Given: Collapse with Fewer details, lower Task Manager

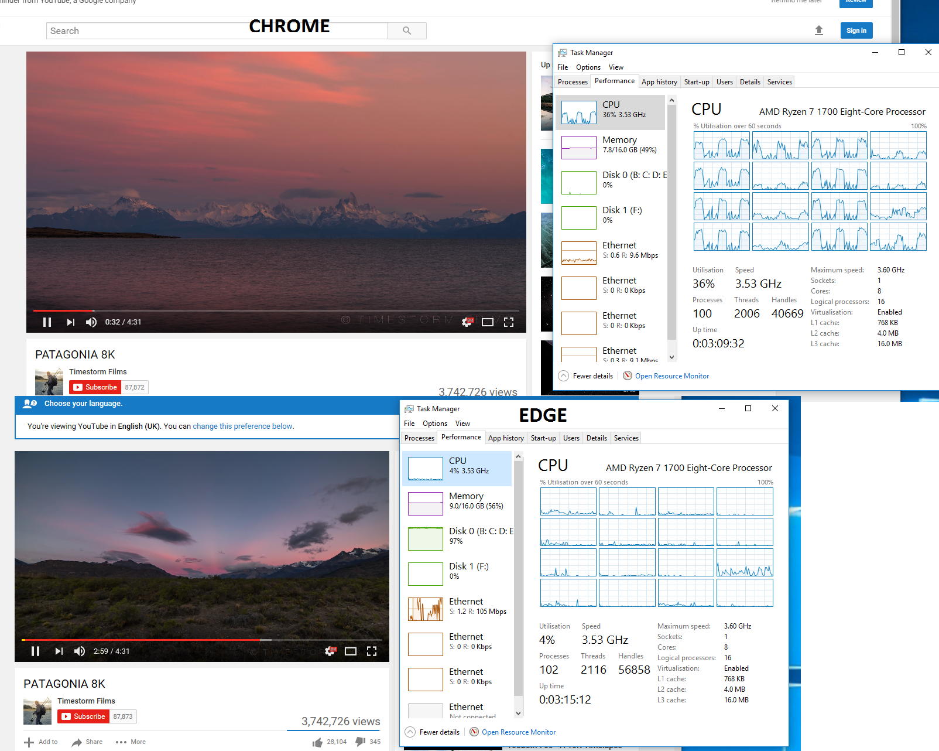Looking at the screenshot, I should click(x=433, y=732).
